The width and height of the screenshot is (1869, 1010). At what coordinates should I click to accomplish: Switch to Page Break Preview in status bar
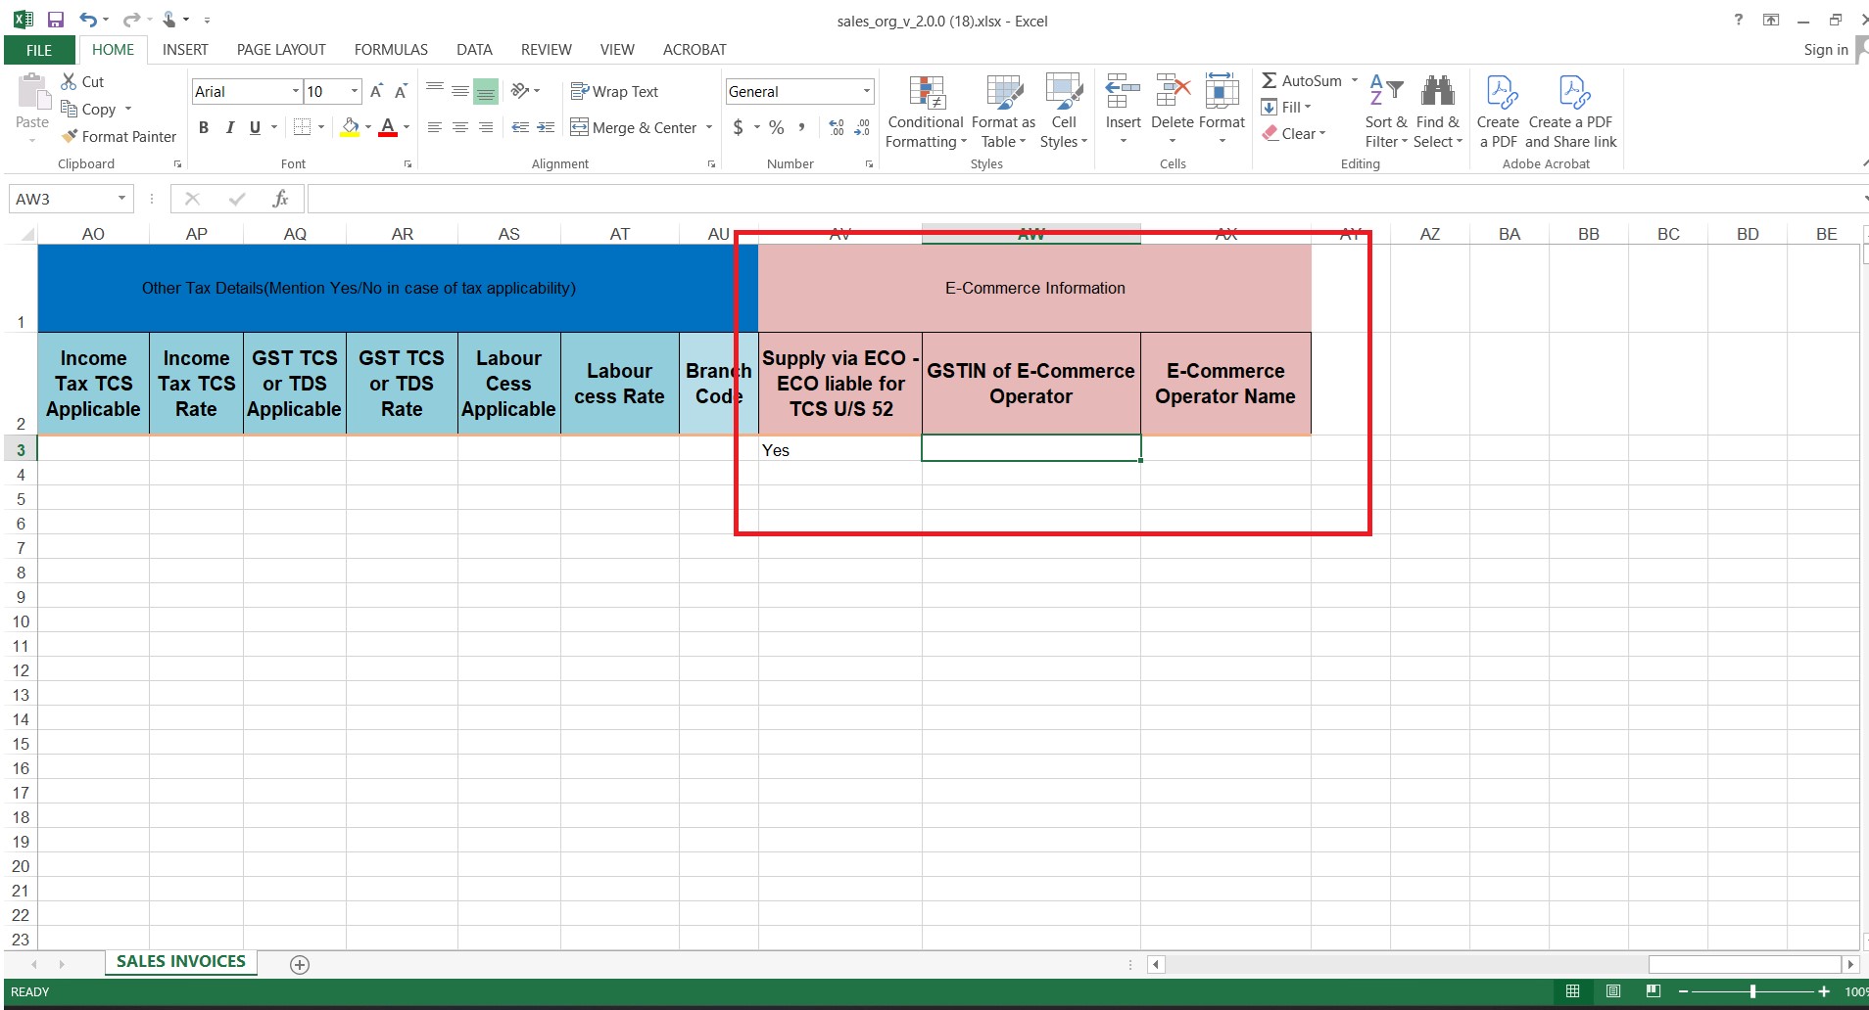[1653, 991]
